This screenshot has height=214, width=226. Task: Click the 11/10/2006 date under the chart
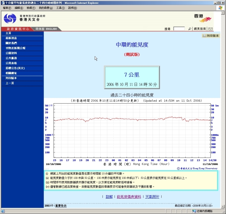[210, 164]
